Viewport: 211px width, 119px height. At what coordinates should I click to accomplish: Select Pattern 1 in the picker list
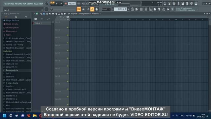(42, 23)
